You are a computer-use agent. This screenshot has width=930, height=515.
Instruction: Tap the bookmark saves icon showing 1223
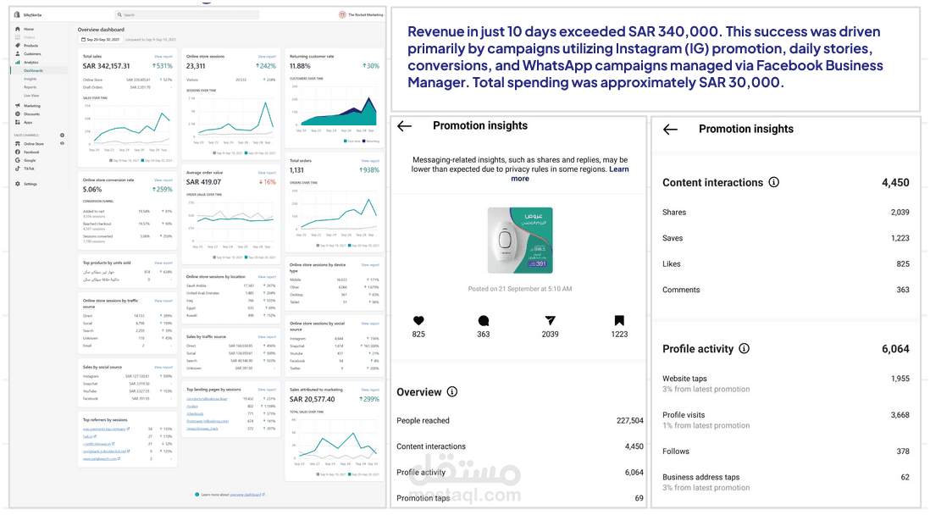click(619, 320)
